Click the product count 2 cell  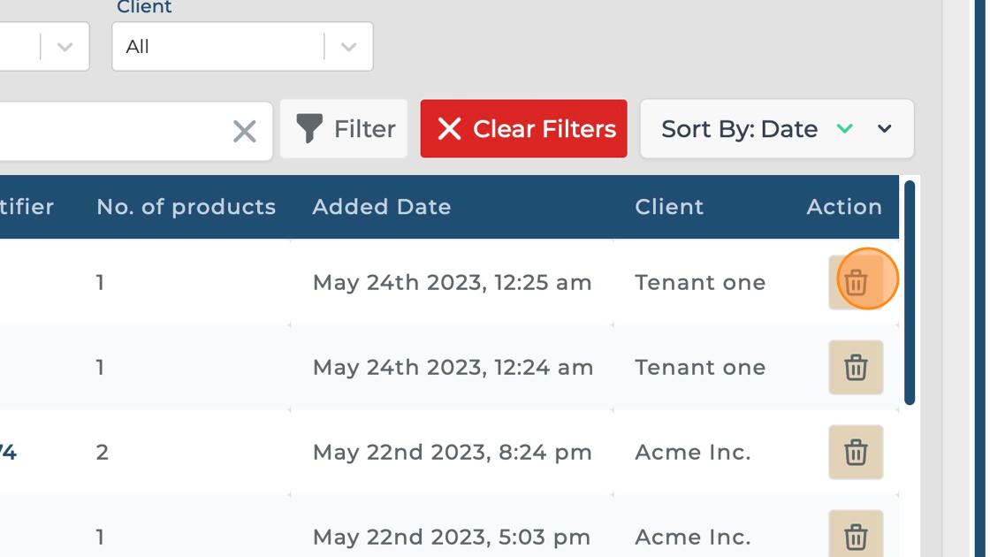click(103, 452)
